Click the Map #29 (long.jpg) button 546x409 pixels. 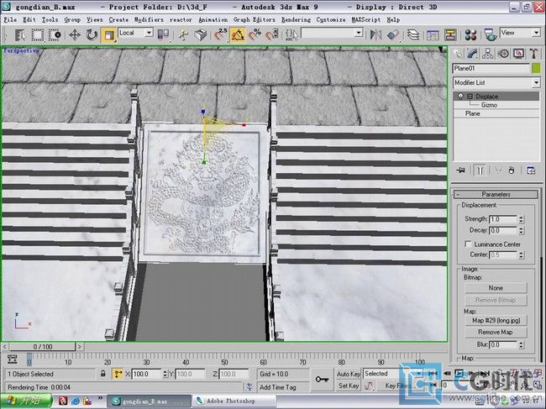(x=496, y=320)
